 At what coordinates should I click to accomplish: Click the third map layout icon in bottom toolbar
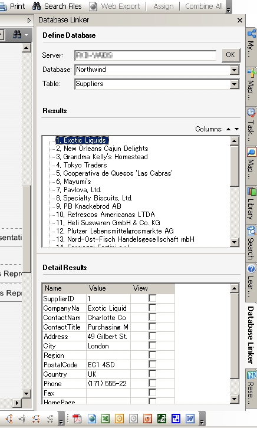36,419
